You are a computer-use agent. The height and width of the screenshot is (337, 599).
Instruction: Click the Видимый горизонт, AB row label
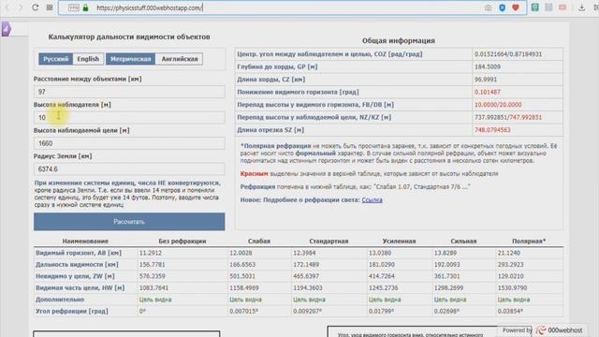tap(79, 253)
